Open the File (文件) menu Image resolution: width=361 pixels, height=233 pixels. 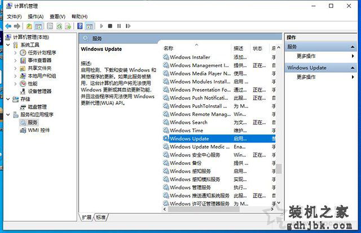coord(14,16)
